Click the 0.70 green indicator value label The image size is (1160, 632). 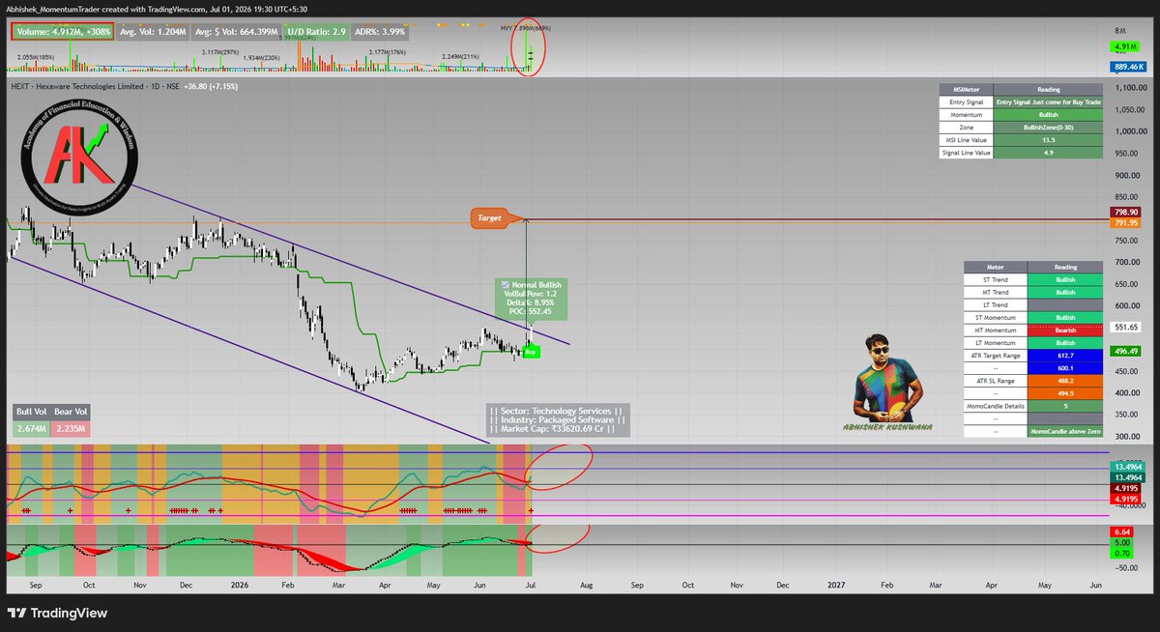click(1123, 554)
